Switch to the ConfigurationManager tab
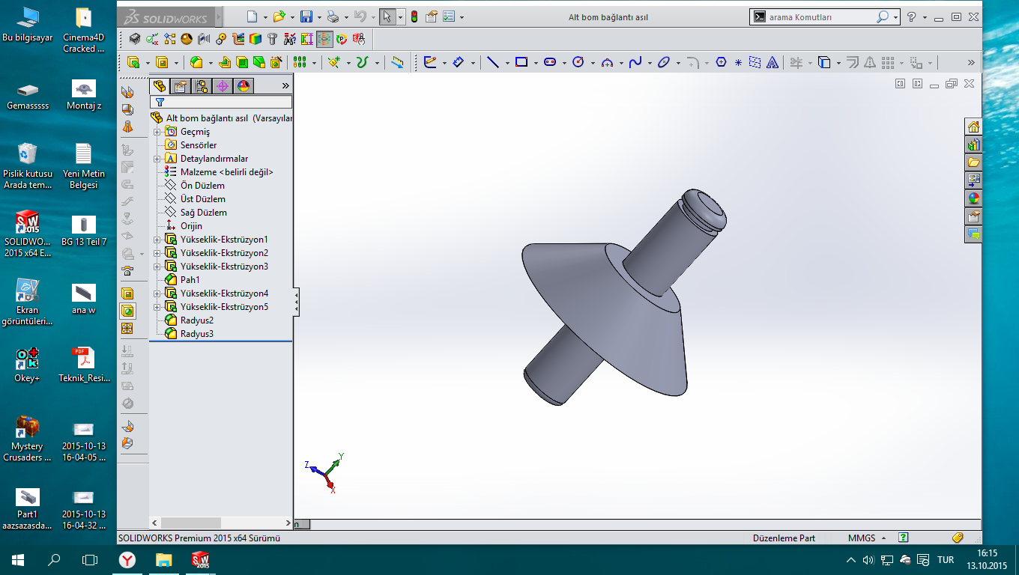 pyautogui.click(x=202, y=86)
